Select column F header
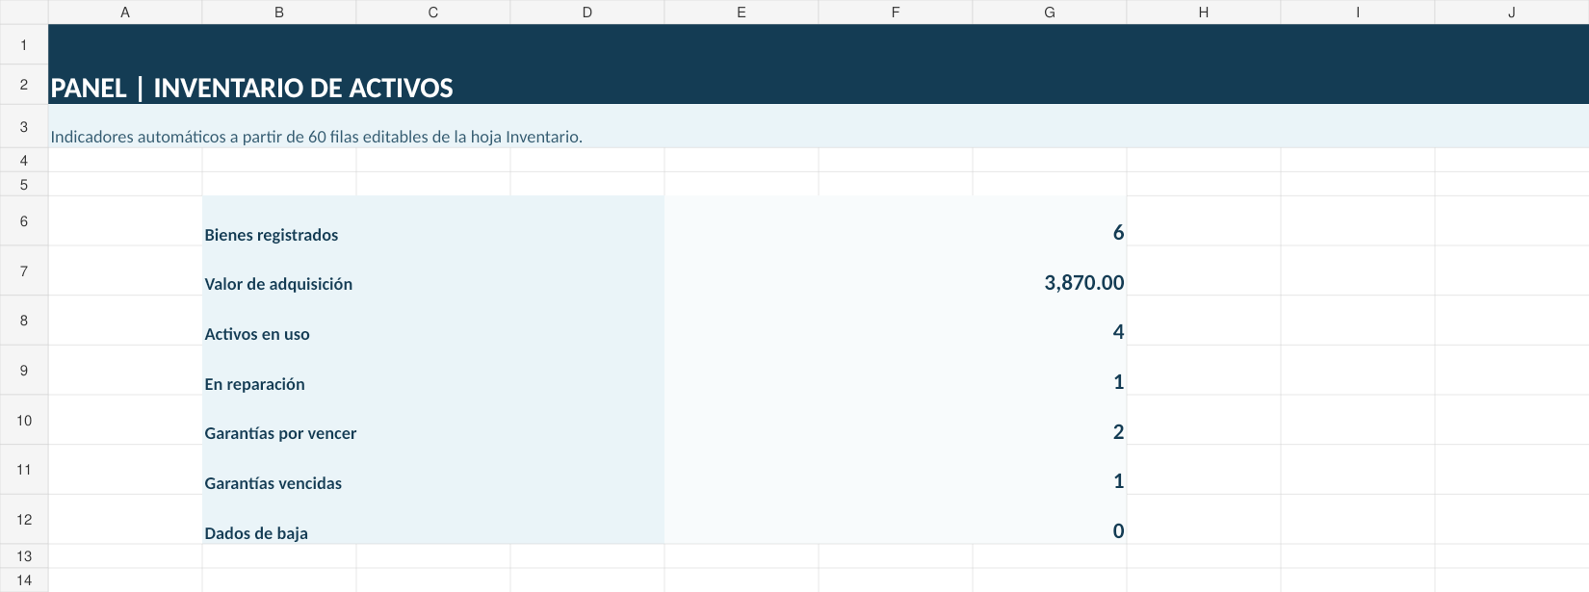This screenshot has height=592, width=1589. (896, 13)
